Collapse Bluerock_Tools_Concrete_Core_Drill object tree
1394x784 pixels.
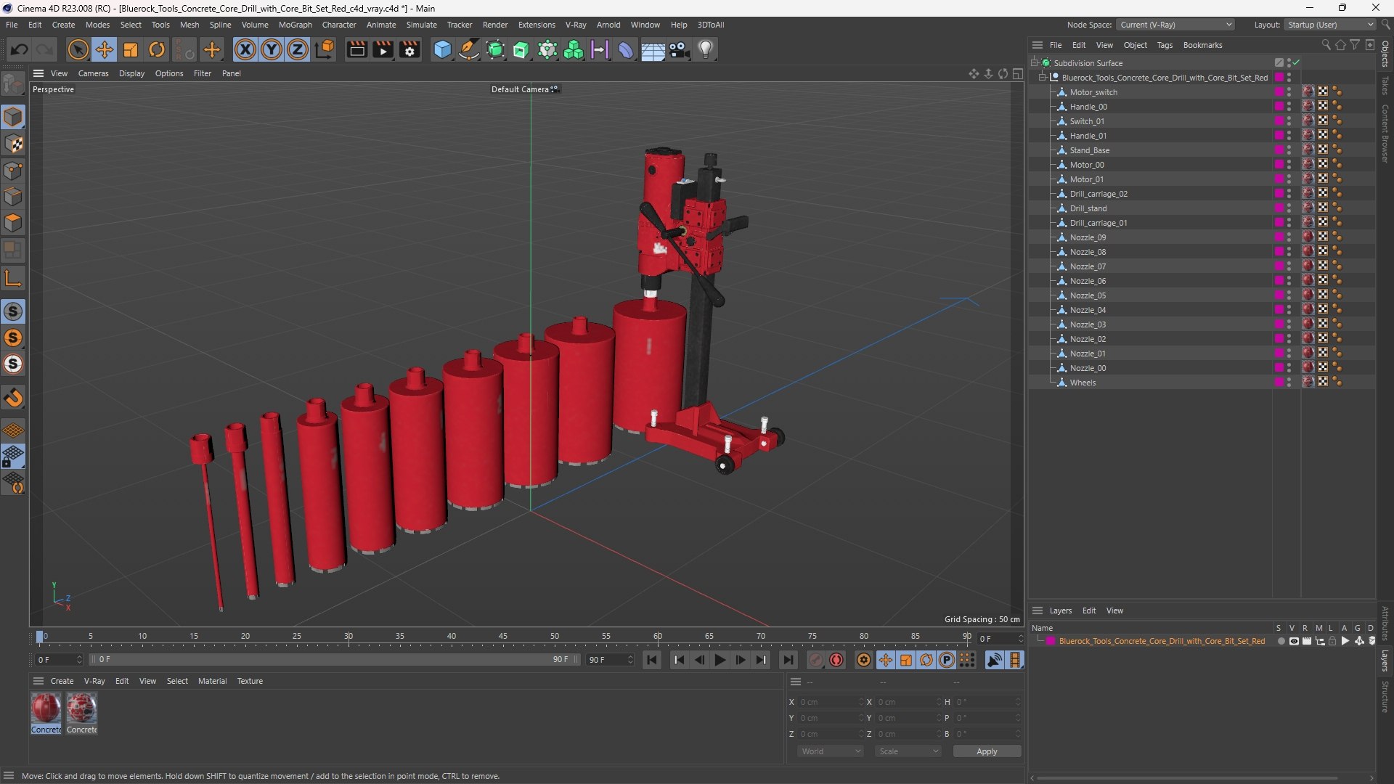[x=1043, y=77]
